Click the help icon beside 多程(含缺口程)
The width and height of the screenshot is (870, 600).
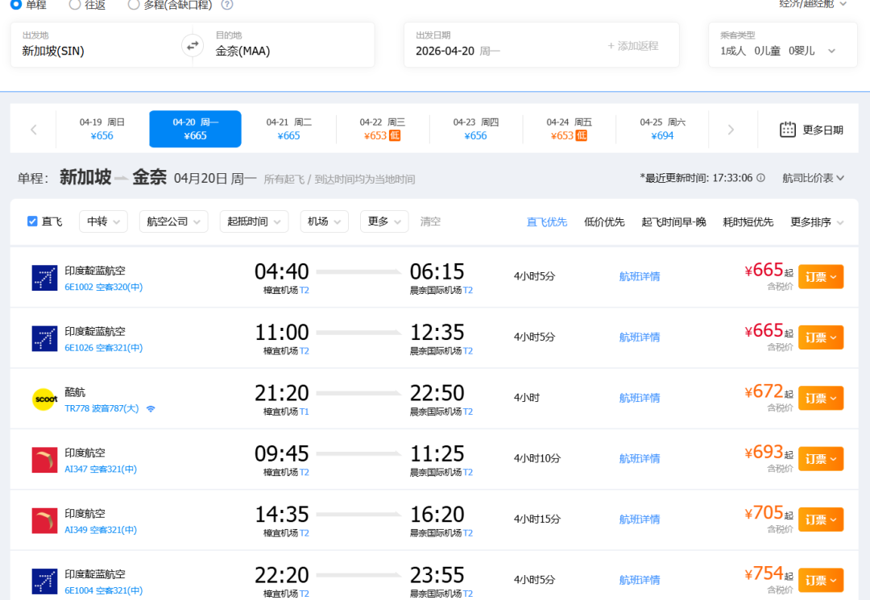[x=227, y=5]
